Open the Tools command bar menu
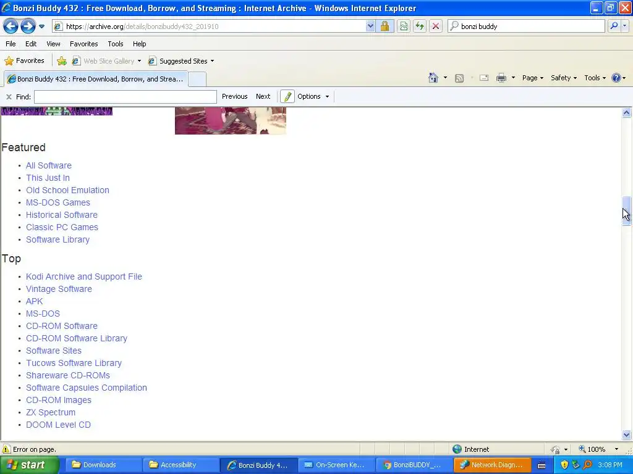Image resolution: width=633 pixels, height=474 pixels. tap(595, 78)
